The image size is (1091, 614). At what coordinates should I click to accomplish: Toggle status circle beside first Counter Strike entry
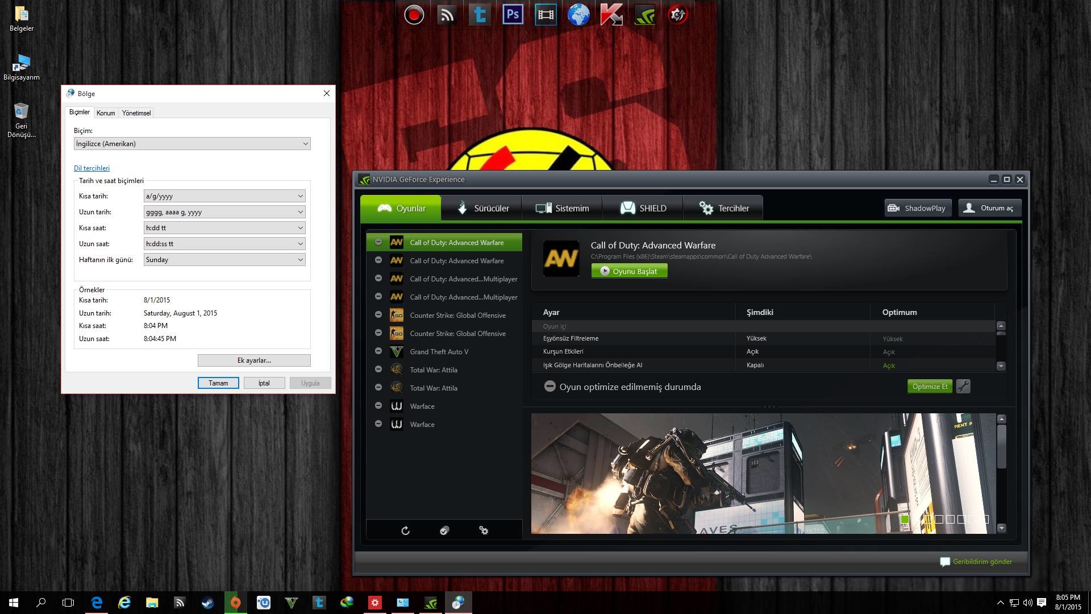coord(378,315)
